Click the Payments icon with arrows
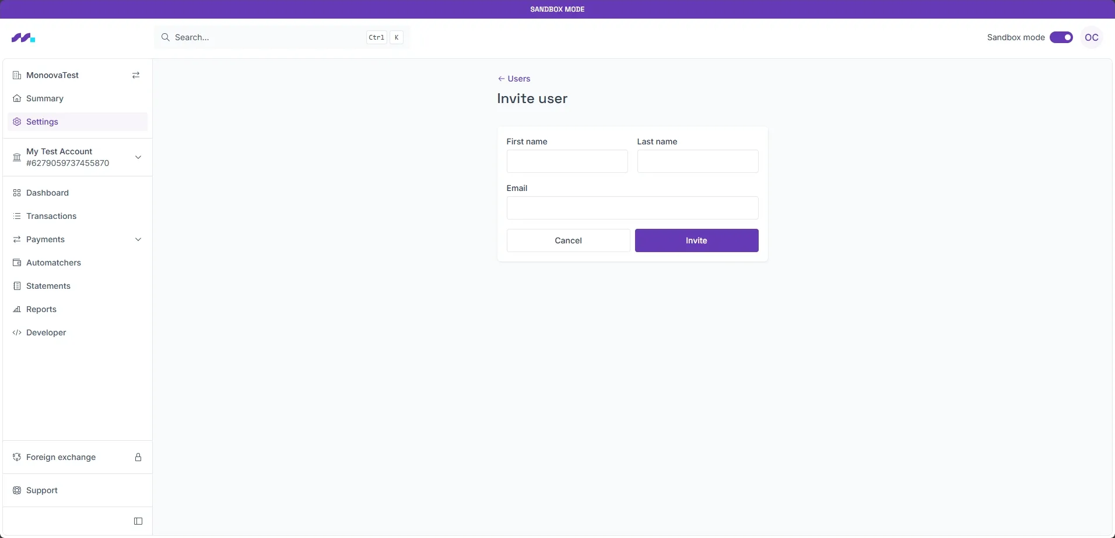Image resolution: width=1115 pixels, height=538 pixels. 17,239
